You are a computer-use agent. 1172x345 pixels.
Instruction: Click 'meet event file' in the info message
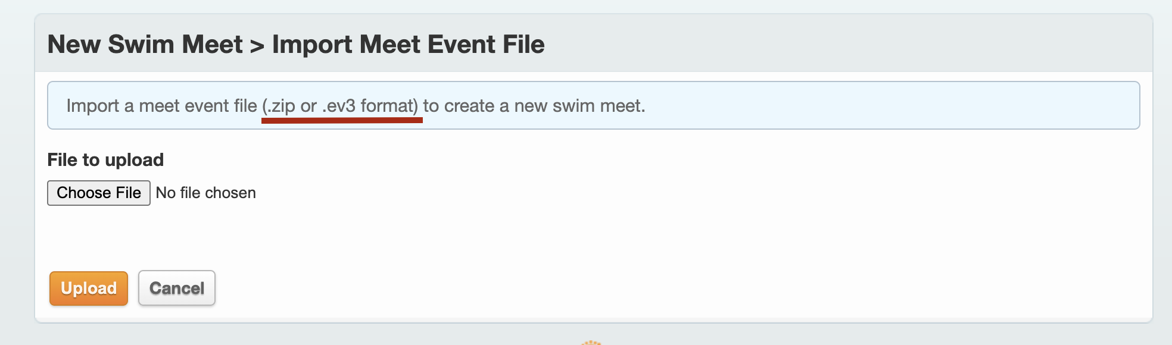(198, 106)
